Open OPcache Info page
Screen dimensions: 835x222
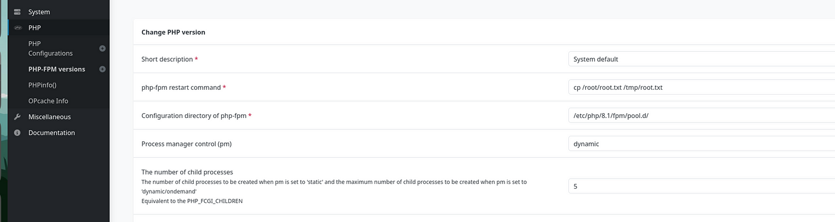pos(48,101)
